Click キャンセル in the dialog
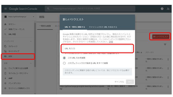 click(119, 82)
